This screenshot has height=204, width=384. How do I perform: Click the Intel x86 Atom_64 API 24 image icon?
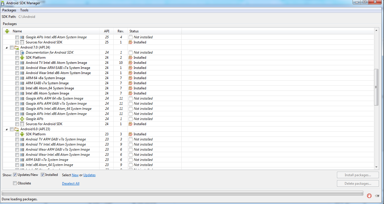click(22, 88)
